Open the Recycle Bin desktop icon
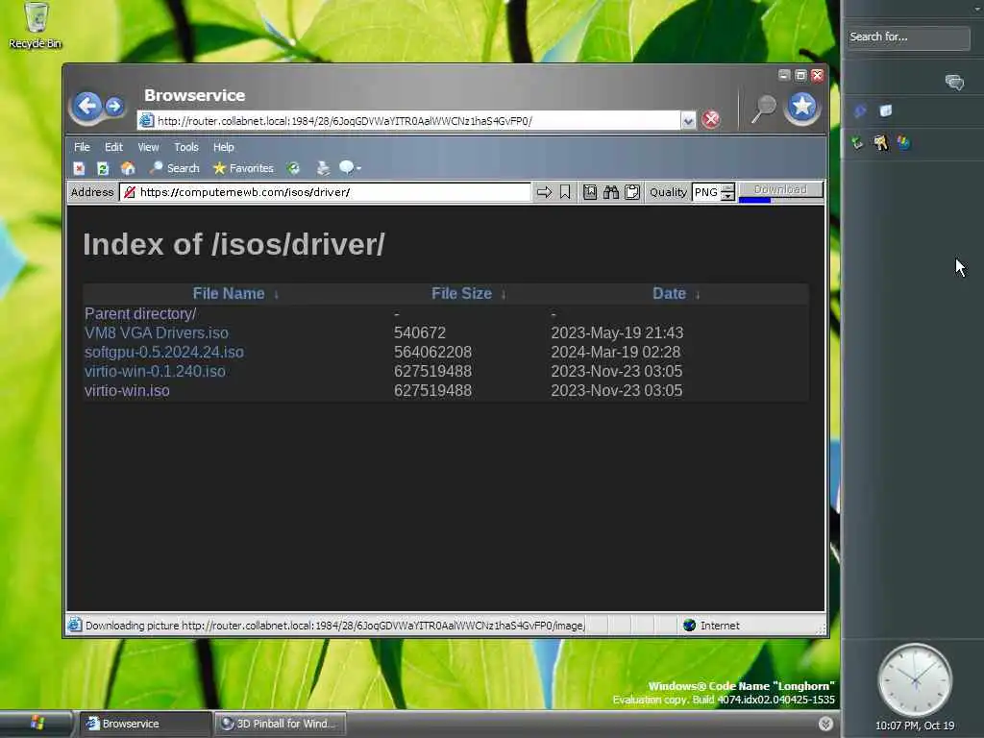Image resolution: width=984 pixels, height=738 pixels. pyautogui.click(x=36, y=26)
